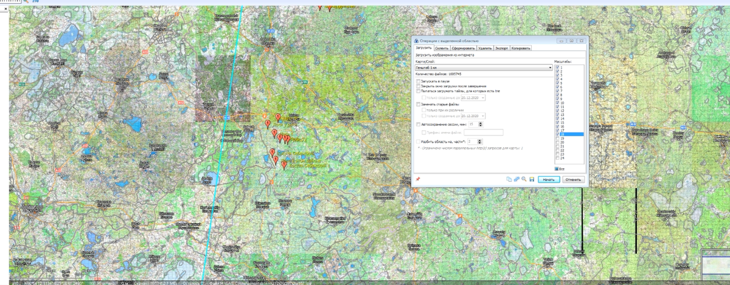Click the 'Отменить' button

574,179
